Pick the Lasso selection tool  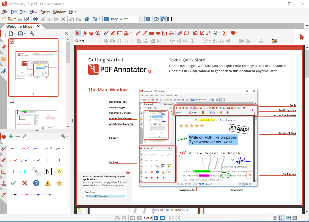click(186, 33)
